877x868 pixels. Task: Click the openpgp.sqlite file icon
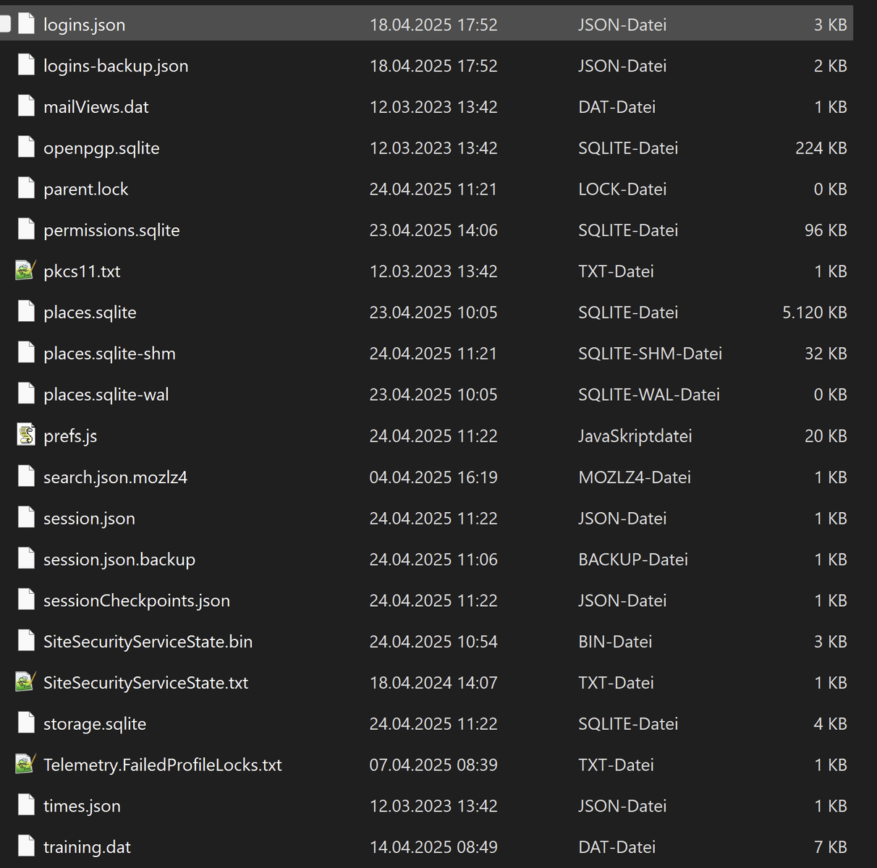pos(26,148)
